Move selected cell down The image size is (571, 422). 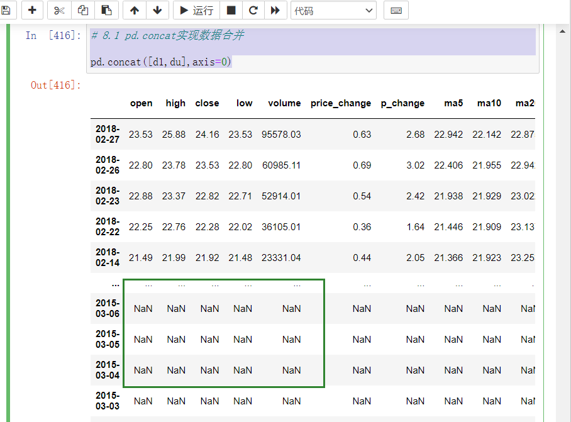157,10
